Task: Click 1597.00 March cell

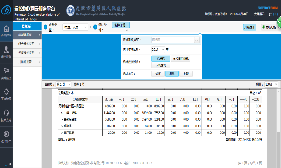Action: 147,119
